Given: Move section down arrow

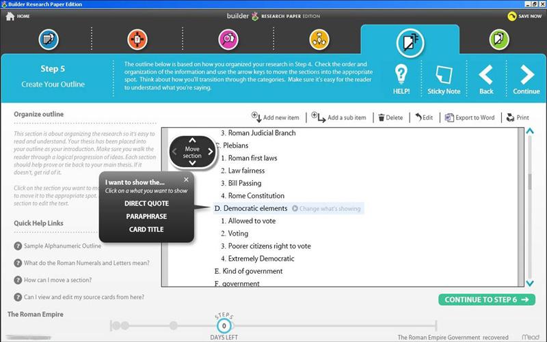Looking at the screenshot, I should [x=192, y=162].
